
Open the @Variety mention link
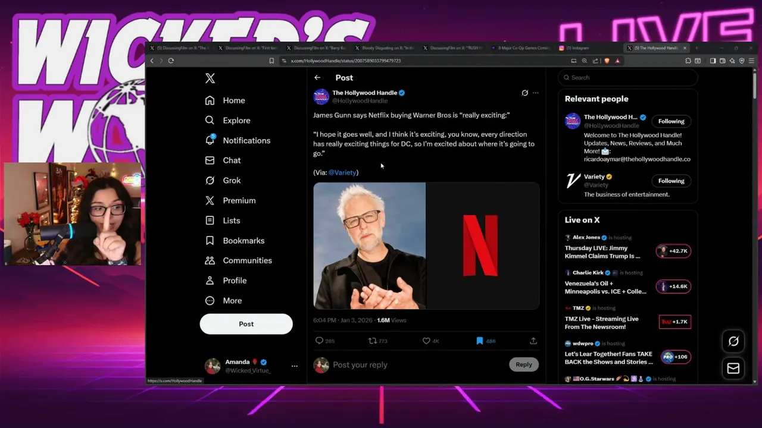[x=342, y=172]
